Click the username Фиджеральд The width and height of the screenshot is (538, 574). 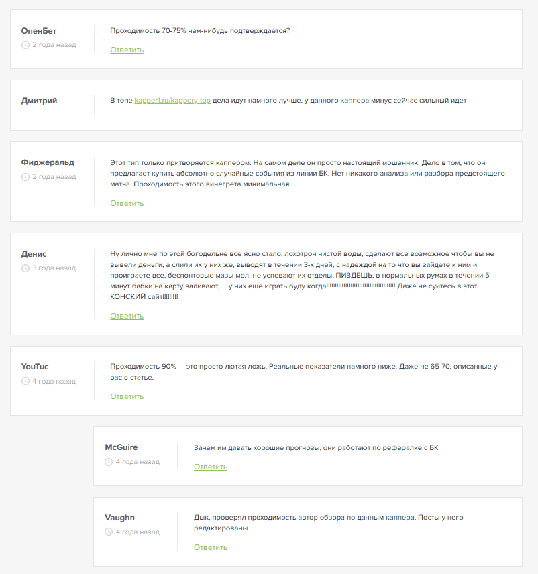click(48, 162)
